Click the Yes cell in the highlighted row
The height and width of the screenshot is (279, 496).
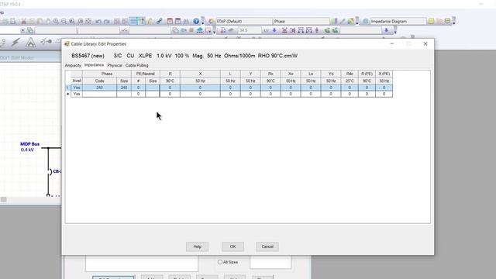(x=77, y=88)
